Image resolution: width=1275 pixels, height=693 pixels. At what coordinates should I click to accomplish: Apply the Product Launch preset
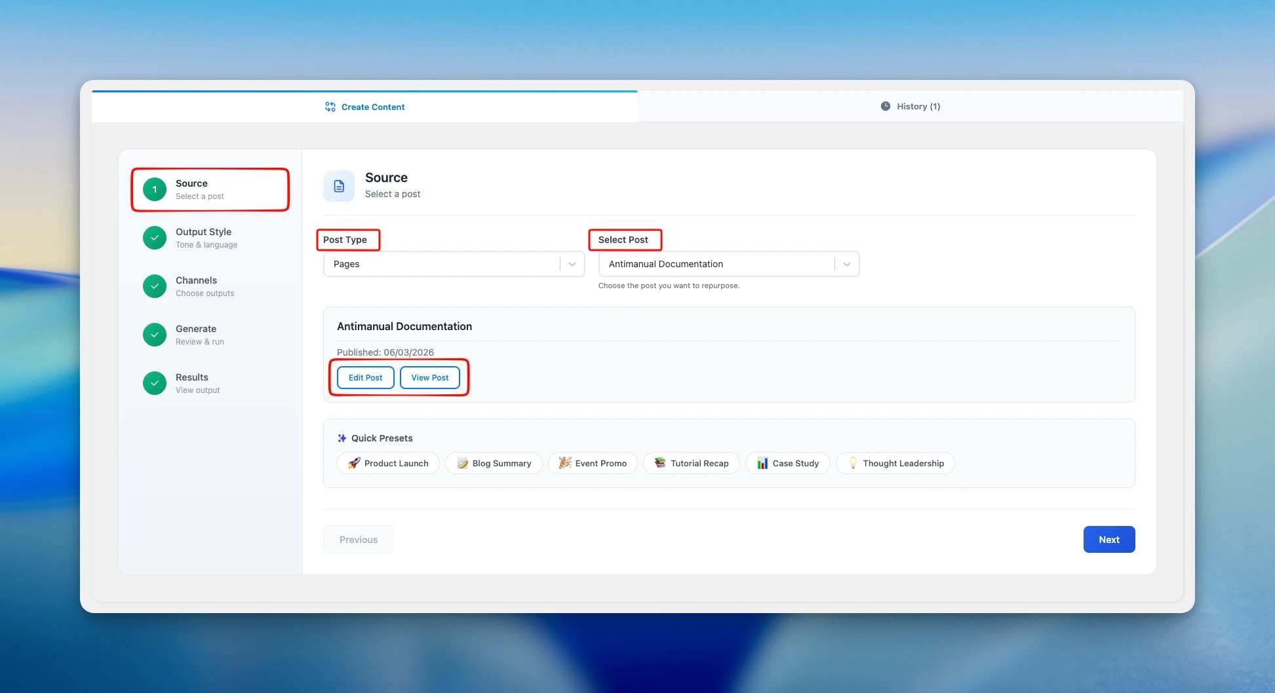(388, 463)
